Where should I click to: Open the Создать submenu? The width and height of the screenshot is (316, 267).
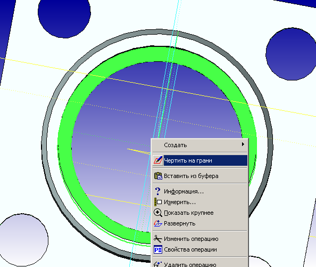click(x=199, y=145)
